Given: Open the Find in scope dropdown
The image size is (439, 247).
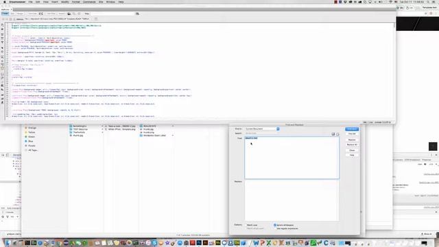Looking at the screenshot, I should (x=262, y=129).
